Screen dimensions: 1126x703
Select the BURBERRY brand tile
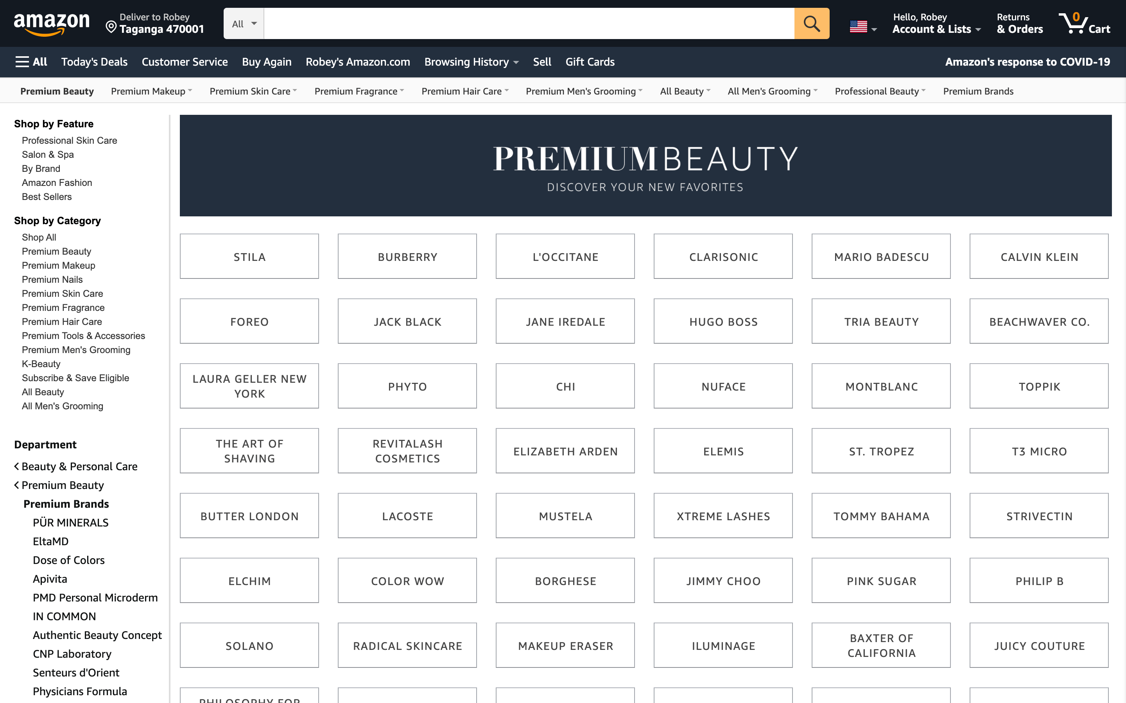407,257
